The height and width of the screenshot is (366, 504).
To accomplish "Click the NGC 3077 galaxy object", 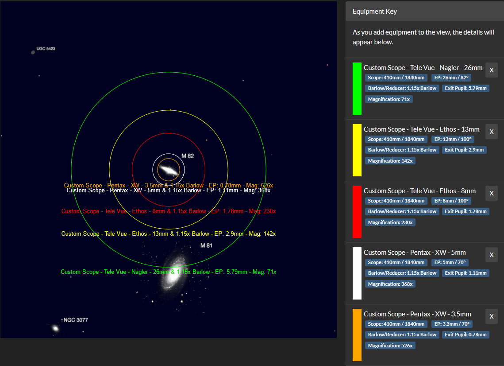I will [55, 328].
